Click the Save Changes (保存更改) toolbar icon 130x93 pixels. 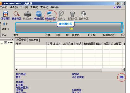(x=6, y=15)
